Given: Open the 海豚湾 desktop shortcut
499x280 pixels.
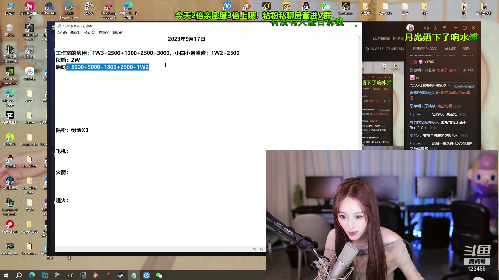Looking at the screenshot, I should tap(89, 9).
